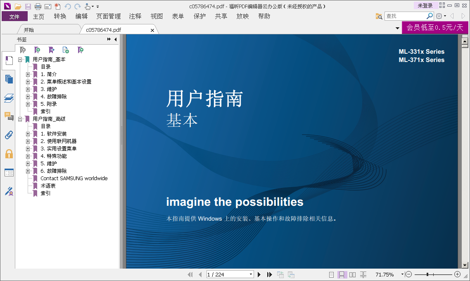Open the layers sidebar icon
470x281 pixels.
tap(9, 98)
